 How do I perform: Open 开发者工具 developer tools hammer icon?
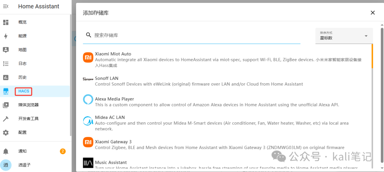point(6,119)
